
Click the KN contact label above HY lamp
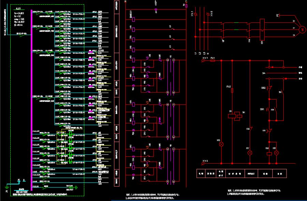tap(248, 129)
